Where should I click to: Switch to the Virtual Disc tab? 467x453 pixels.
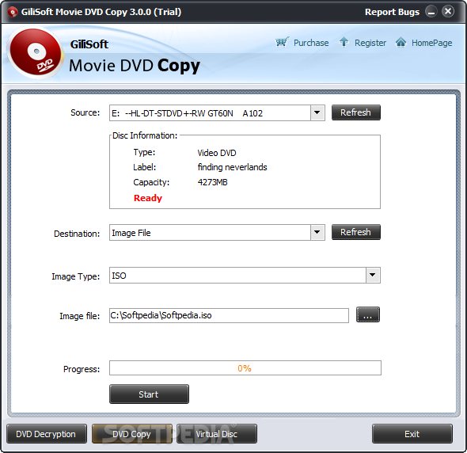tap(217, 434)
